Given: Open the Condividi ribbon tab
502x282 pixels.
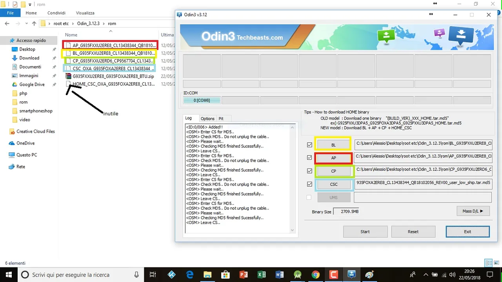Looking at the screenshot, I should click(56, 13).
